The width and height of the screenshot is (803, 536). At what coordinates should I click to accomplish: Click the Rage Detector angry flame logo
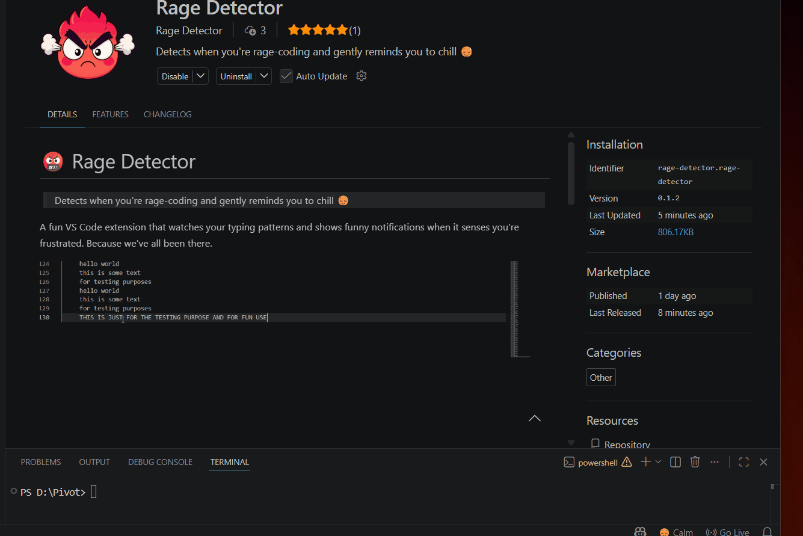click(x=88, y=42)
